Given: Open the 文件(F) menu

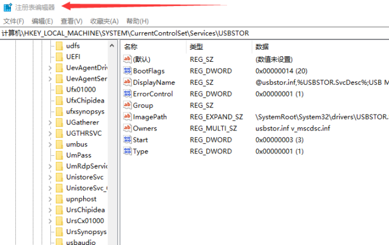Looking at the screenshot, I should [13, 21].
